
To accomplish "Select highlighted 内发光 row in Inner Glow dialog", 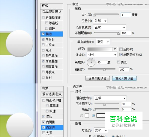I will (x=52, y=127).
